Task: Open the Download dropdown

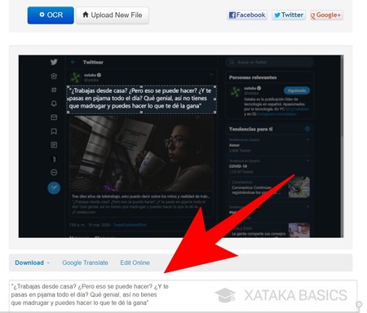Action: [33, 262]
